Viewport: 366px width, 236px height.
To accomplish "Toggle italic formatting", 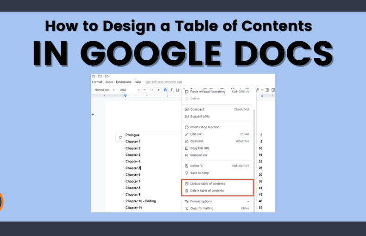I will point(171,90).
